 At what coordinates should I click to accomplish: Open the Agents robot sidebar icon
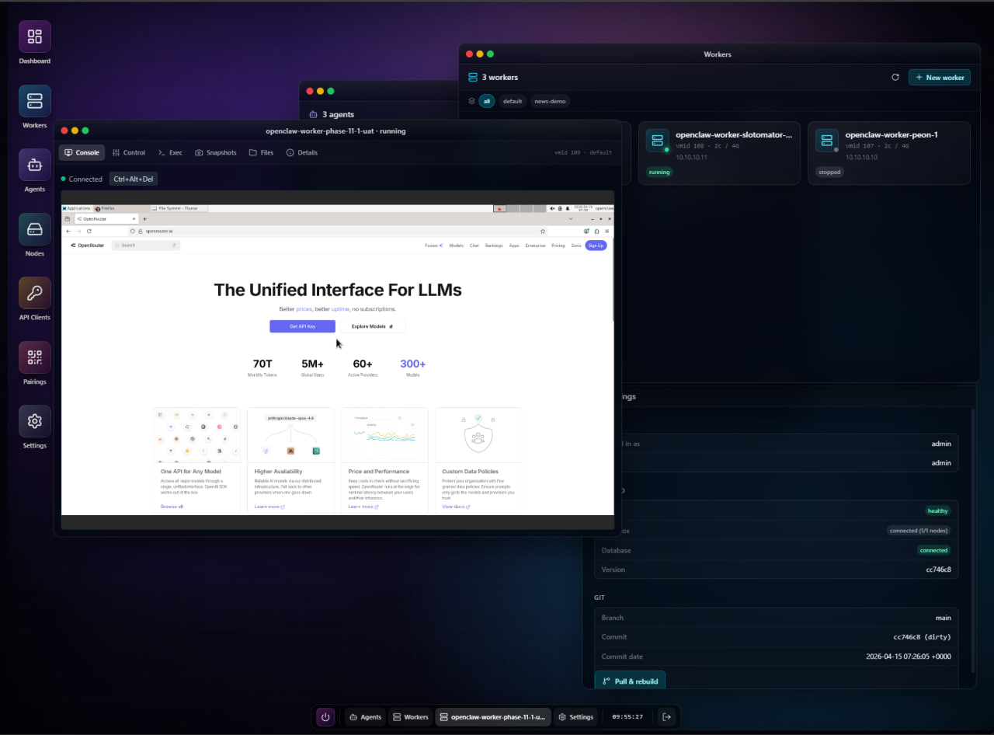tap(35, 165)
